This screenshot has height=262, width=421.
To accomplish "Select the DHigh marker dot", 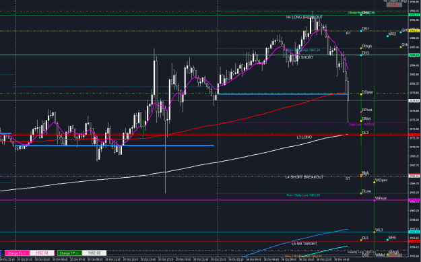I will click(x=361, y=48).
